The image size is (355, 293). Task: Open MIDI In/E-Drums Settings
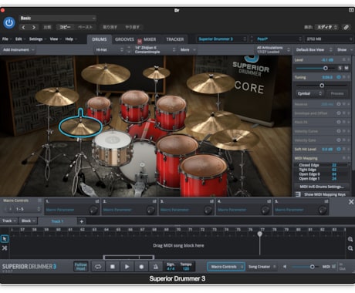[322, 187]
